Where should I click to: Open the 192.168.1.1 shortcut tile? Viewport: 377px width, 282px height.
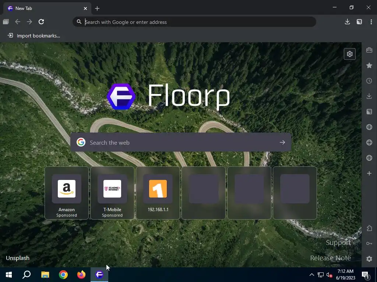(158, 193)
